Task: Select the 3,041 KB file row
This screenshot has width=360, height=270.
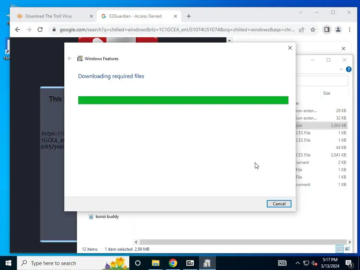Action: 321,155
